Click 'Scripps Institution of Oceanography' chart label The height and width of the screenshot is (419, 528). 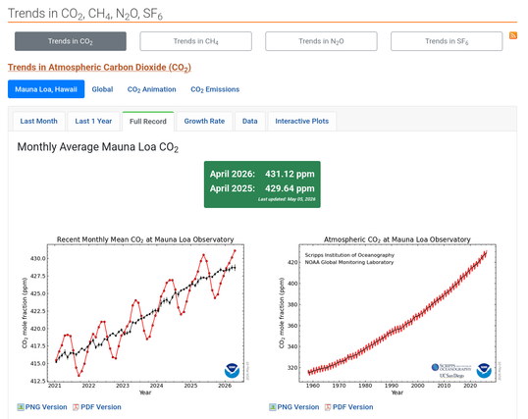pos(349,255)
